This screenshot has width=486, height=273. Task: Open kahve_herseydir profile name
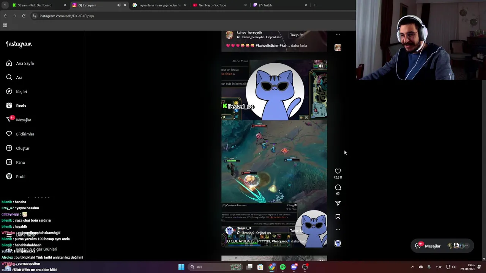[x=249, y=33]
